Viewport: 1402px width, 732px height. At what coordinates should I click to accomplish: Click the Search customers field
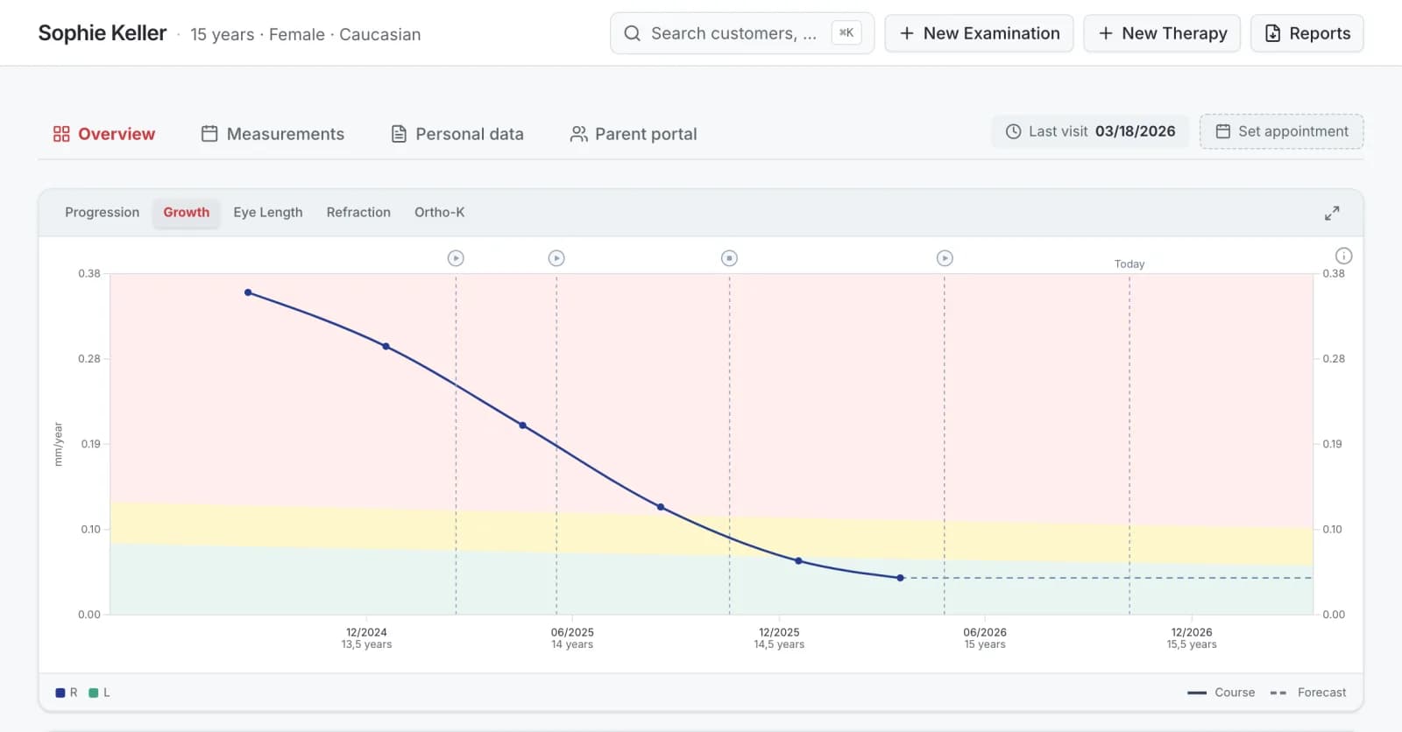(742, 33)
